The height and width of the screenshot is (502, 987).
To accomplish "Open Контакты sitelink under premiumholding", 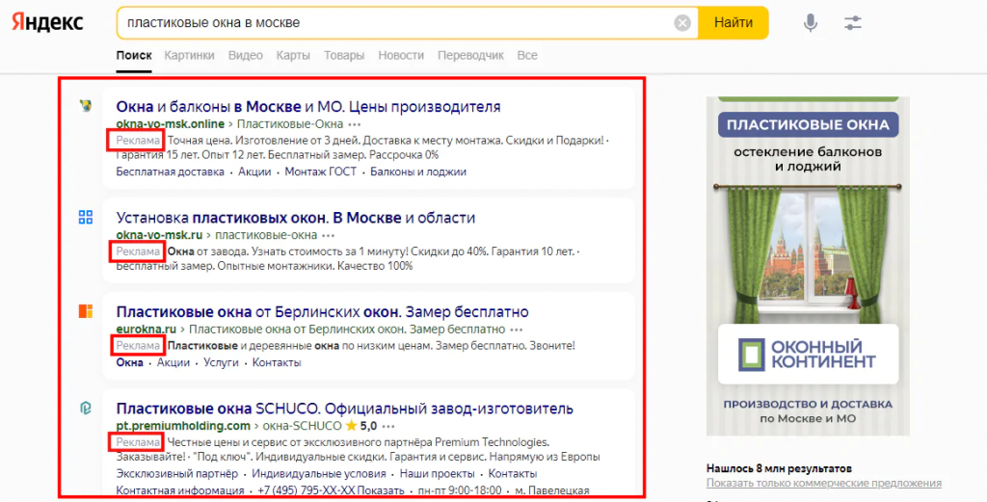I will (513, 474).
